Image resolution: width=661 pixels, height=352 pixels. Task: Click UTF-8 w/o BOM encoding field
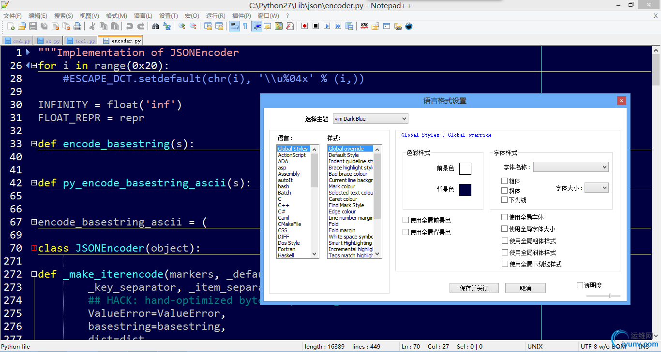point(603,347)
